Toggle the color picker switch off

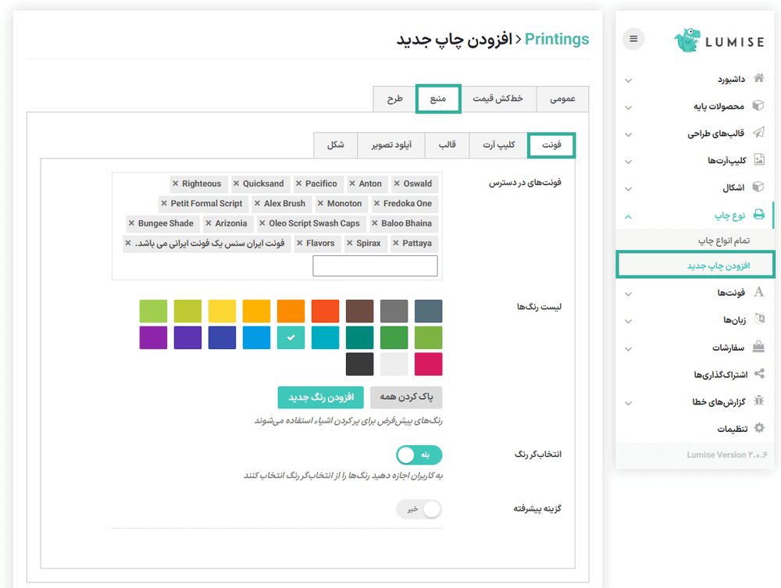click(419, 455)
